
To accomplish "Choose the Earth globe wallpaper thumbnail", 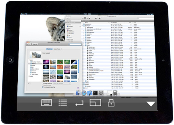I will pyautogui.click(x=46, y=67).
